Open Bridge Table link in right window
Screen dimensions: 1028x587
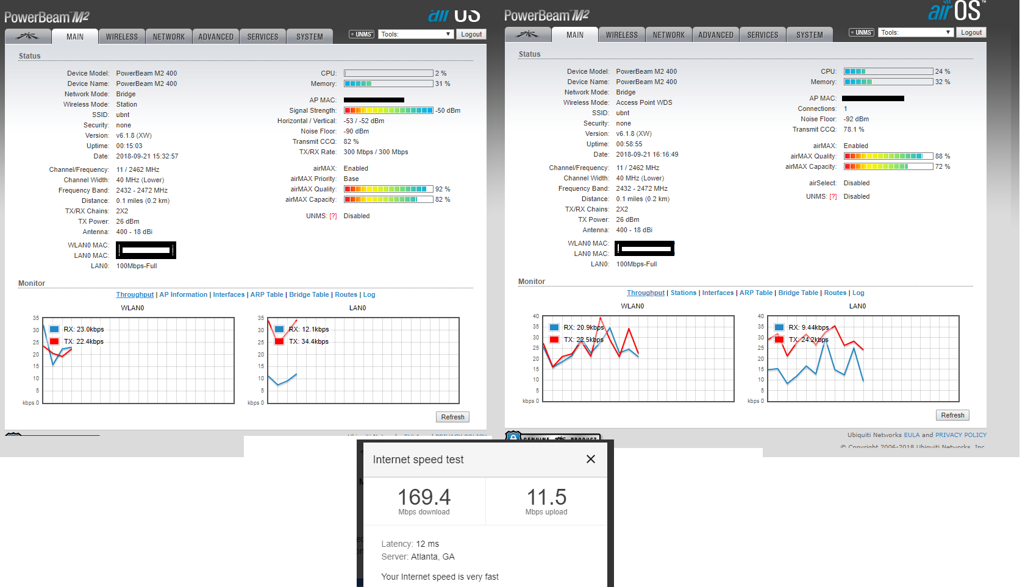(798, 293)
